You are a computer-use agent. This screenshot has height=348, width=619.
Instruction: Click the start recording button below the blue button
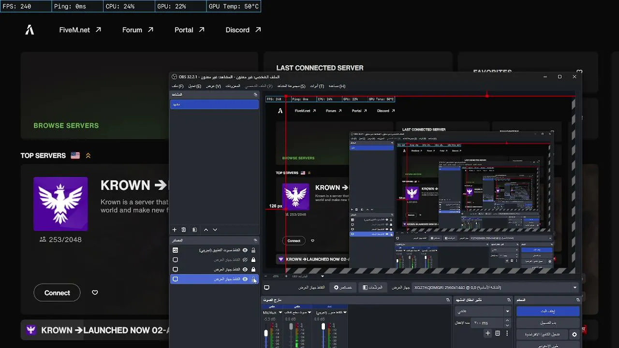coord(548,323)
